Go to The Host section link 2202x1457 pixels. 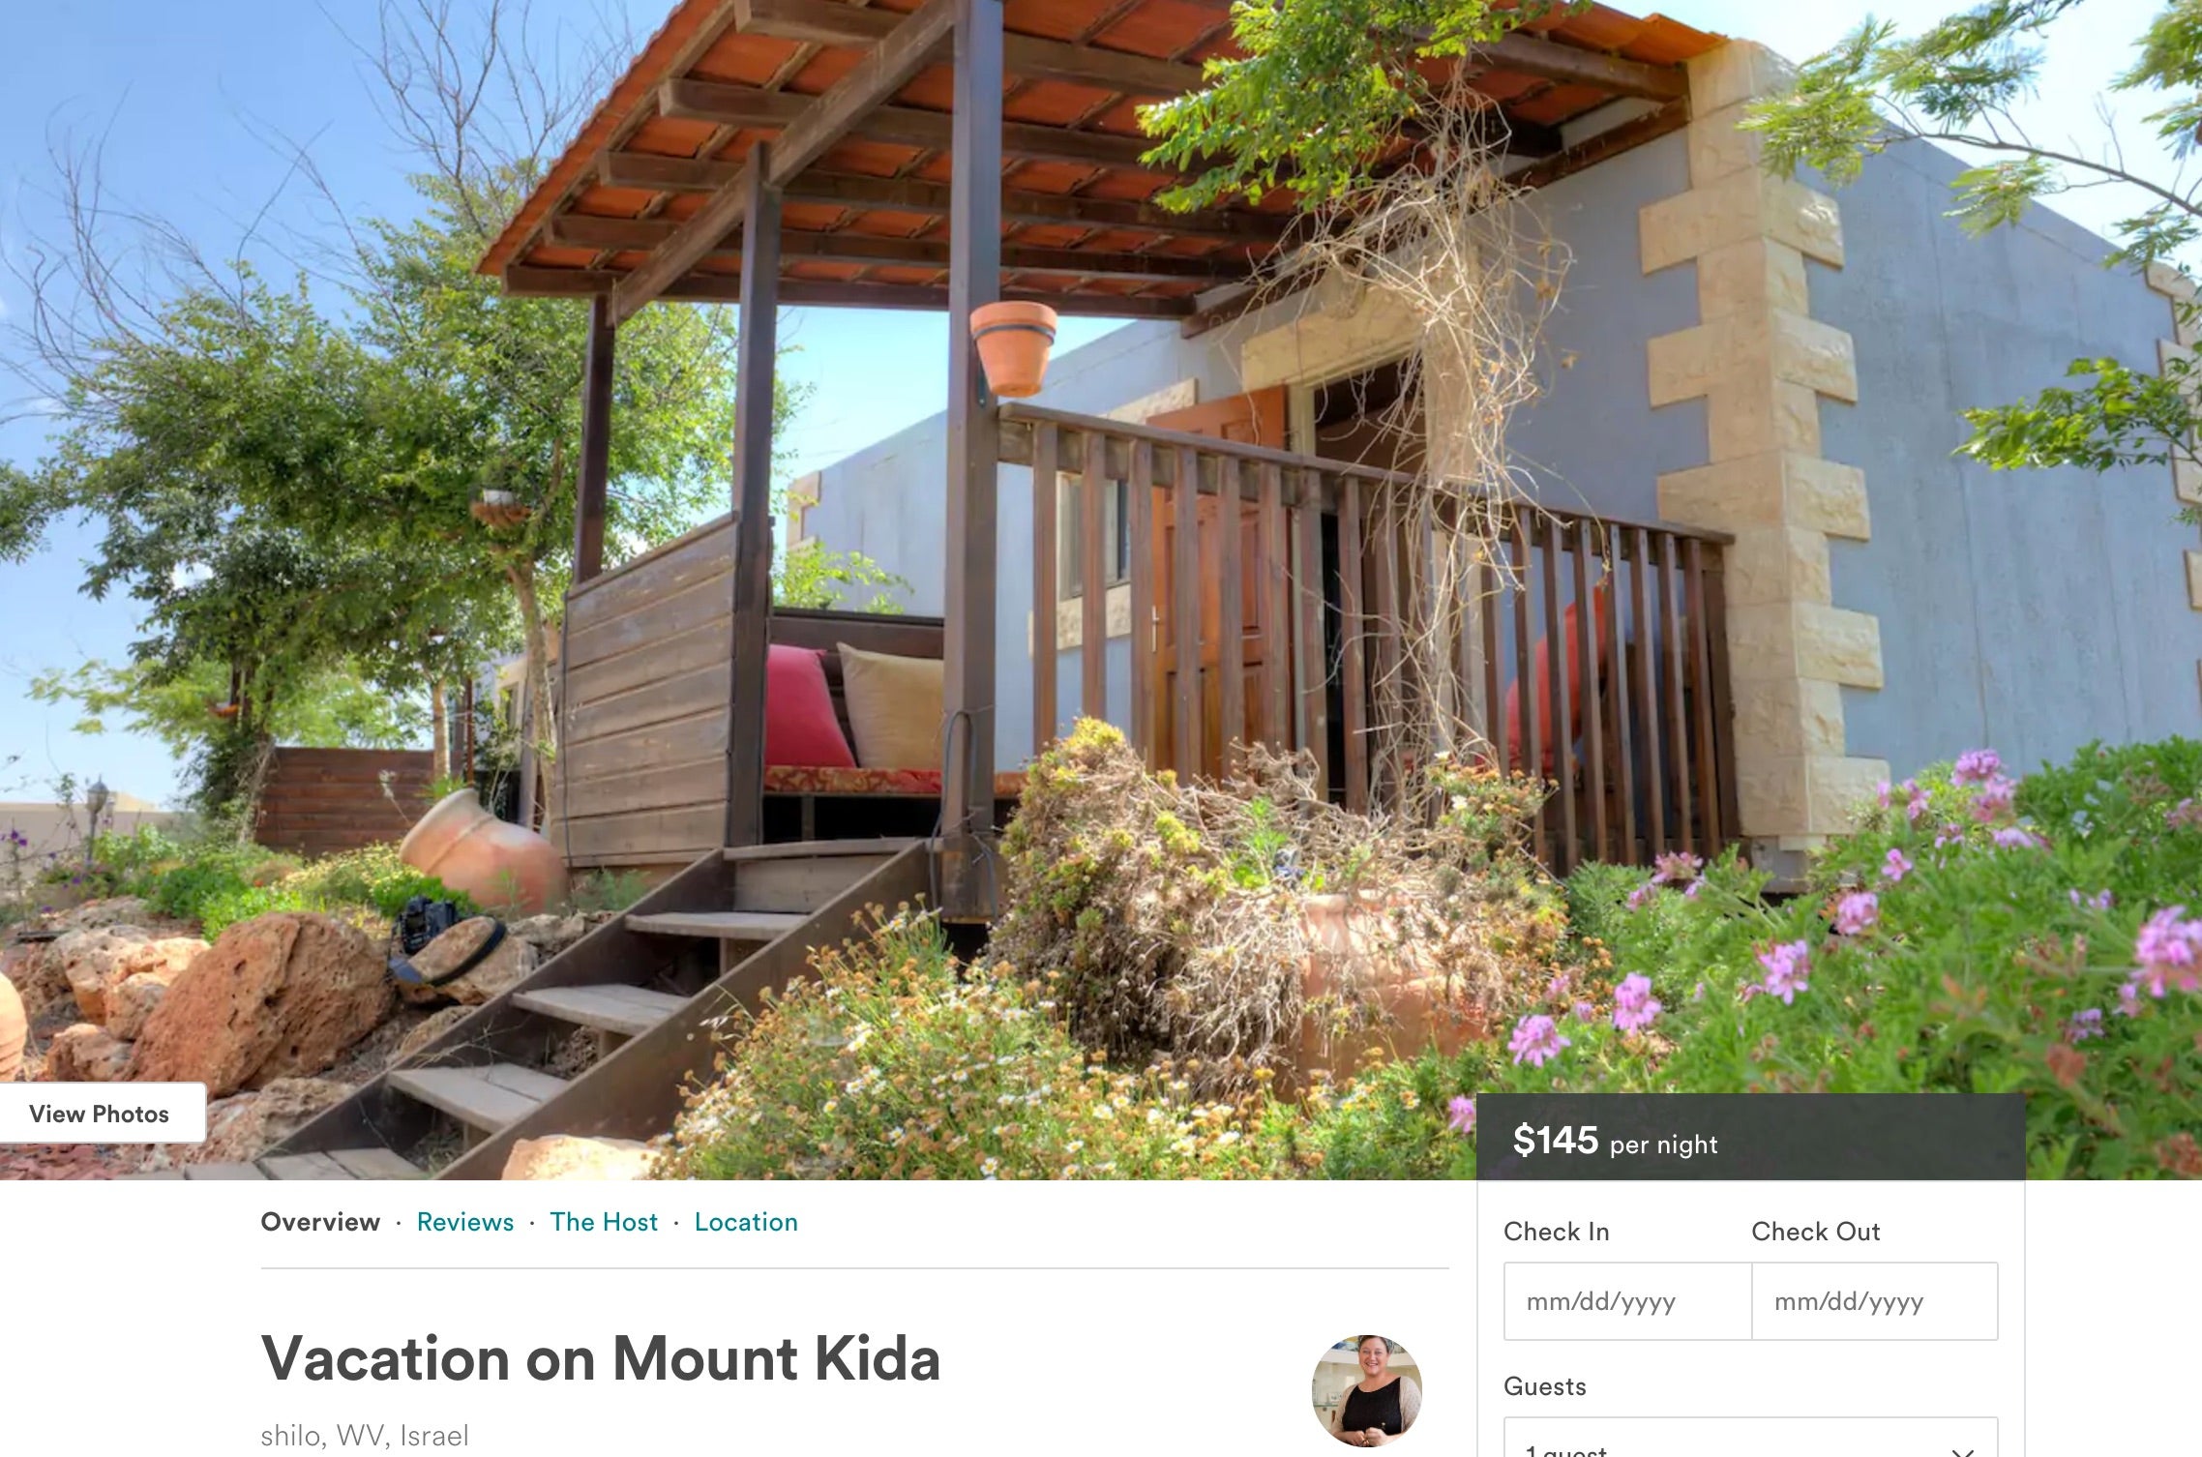[x=604, y=1222]
